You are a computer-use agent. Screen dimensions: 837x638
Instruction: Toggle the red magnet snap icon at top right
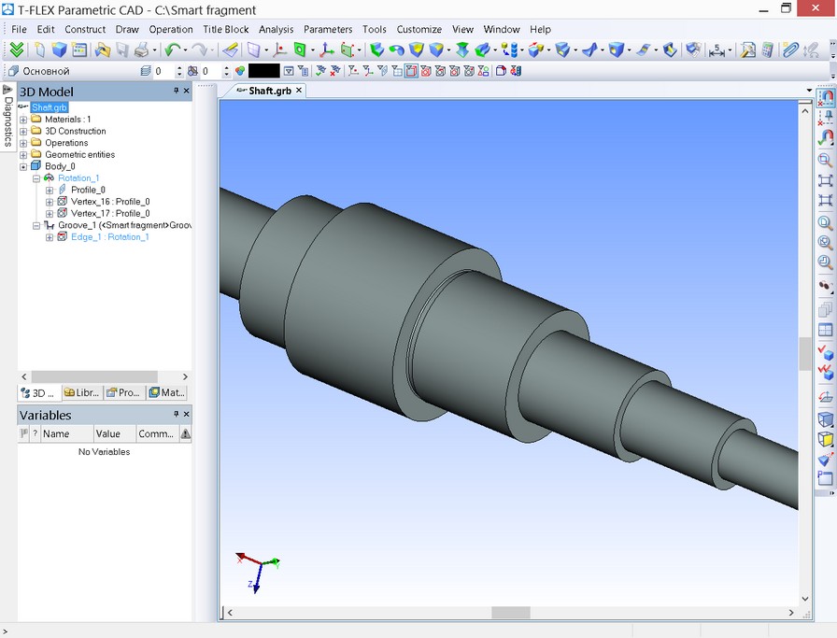point(826,96)
